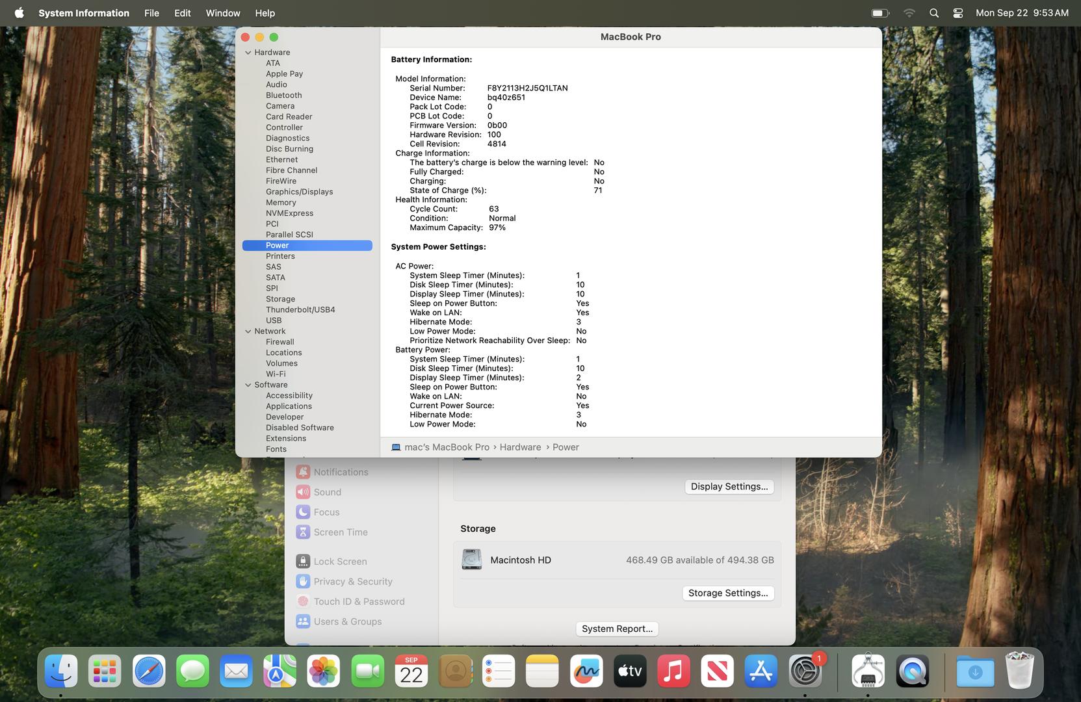Screen dimensions: 1081x702
Task: Collapse the Network section in sidebar
Action: 248,331
